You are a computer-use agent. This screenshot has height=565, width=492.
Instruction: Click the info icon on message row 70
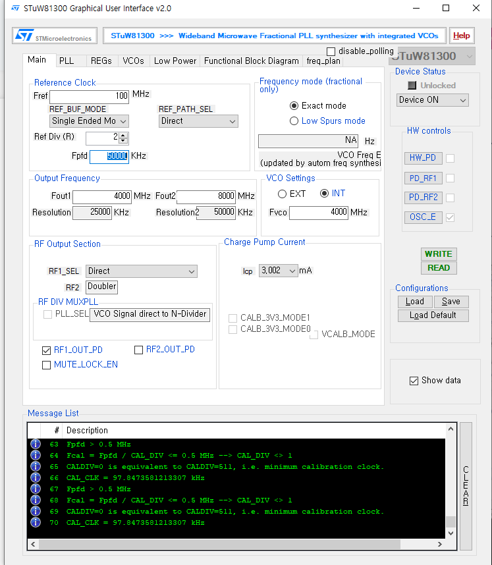pos(36,522)
